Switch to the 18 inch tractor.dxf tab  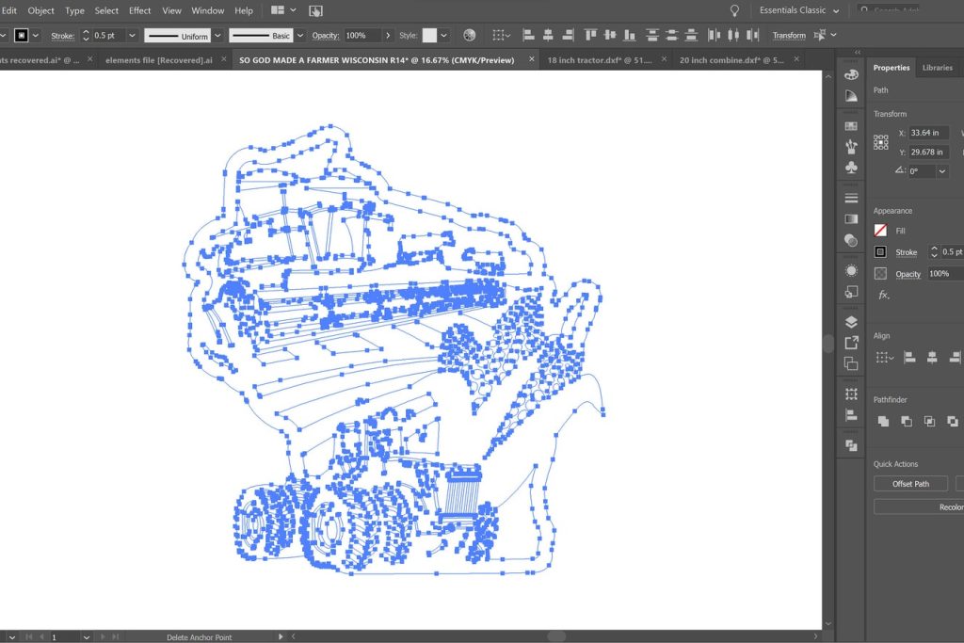click(598, 59)
